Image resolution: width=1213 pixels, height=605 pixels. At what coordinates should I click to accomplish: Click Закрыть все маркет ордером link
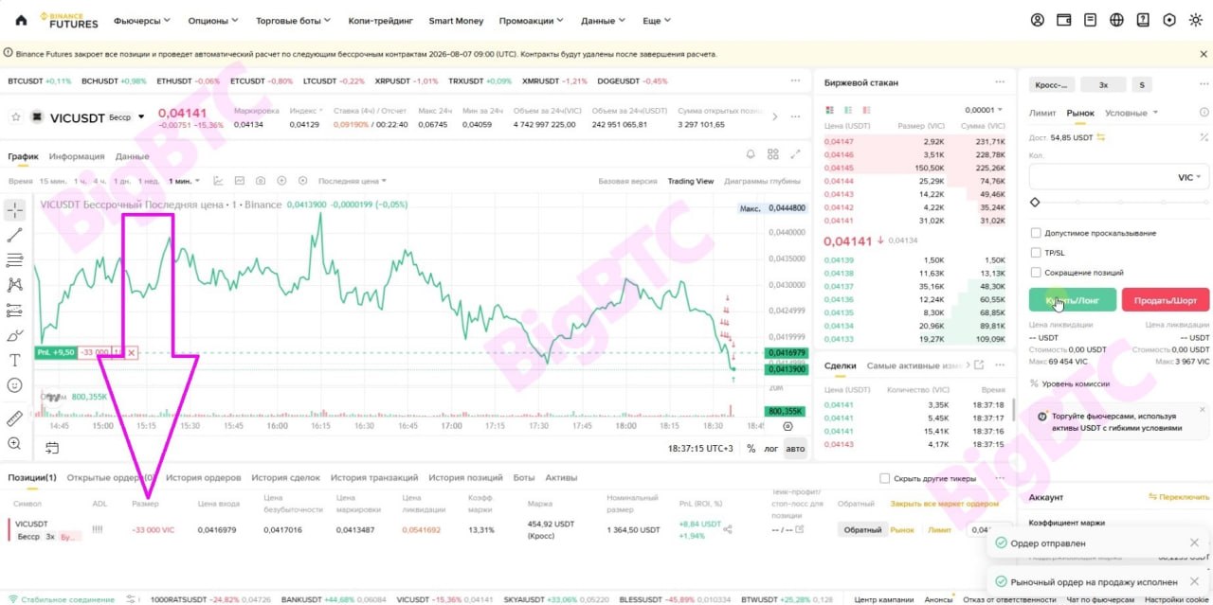pos(944,504)
